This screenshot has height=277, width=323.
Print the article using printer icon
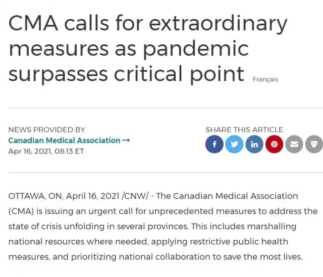click(314, 144)
